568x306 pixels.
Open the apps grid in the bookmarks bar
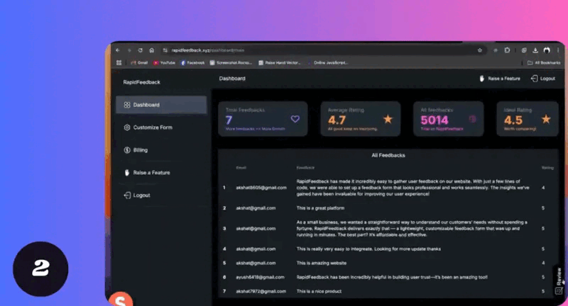tap(119, 63)
